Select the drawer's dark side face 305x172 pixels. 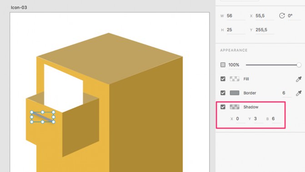click(81, 127)
